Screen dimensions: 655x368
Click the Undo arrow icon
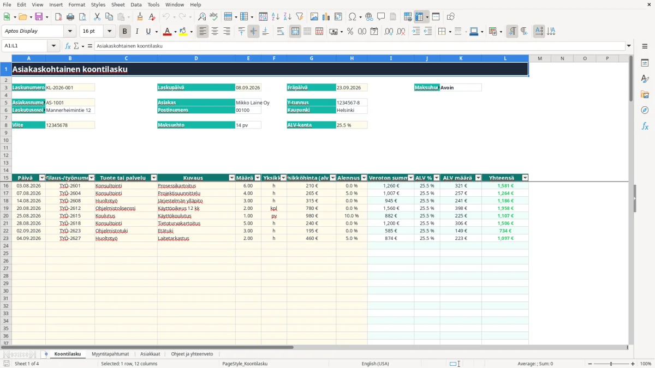click(166, 17)
